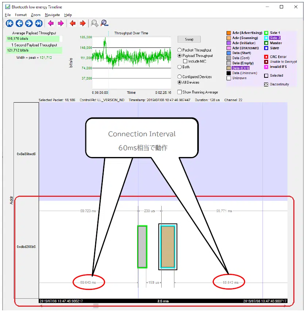This screenshot has width=305, height=314.
Task: Open the Format menu
Action: click(21, 15)
